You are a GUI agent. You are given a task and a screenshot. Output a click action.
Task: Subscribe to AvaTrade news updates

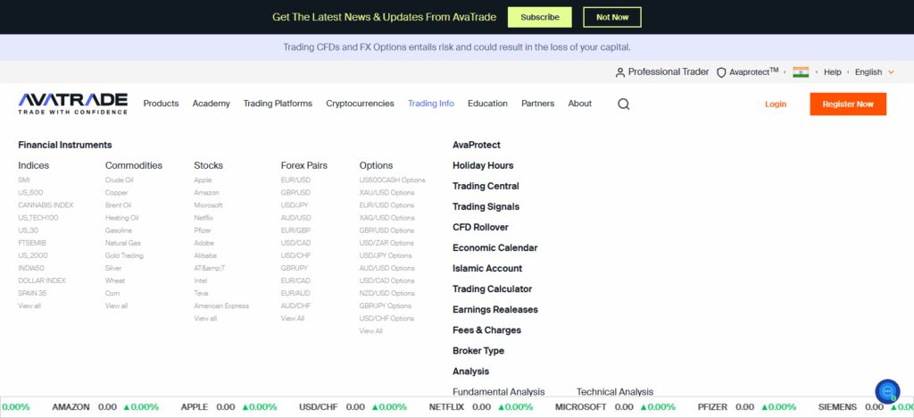540,17
